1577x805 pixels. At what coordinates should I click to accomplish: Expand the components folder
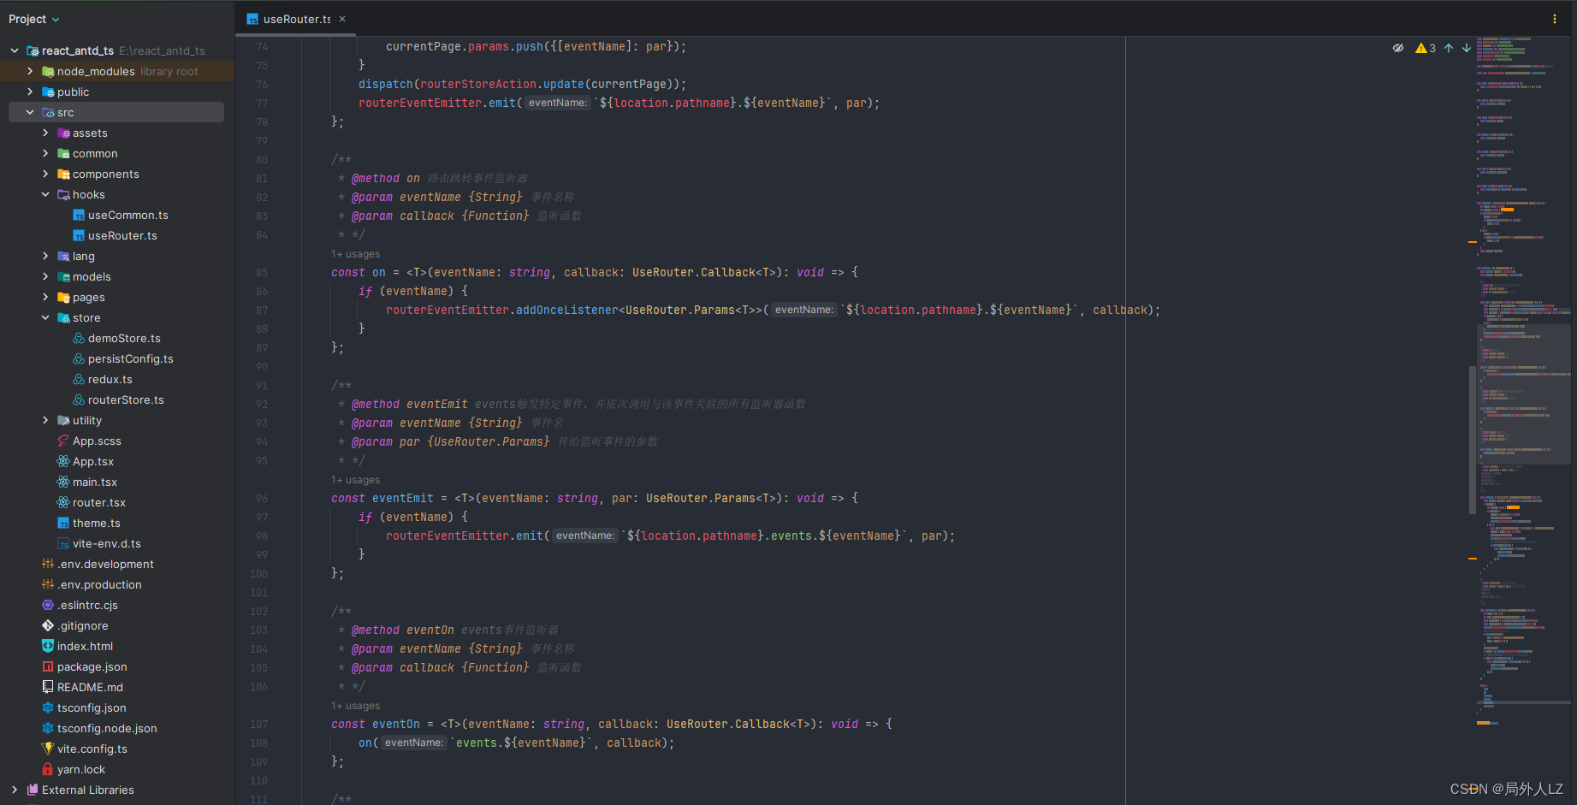pyautogui.click(x=45, y=174)
